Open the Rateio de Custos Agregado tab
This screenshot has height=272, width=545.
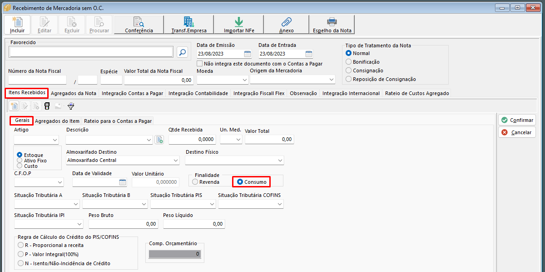click(x=417, y=93)
